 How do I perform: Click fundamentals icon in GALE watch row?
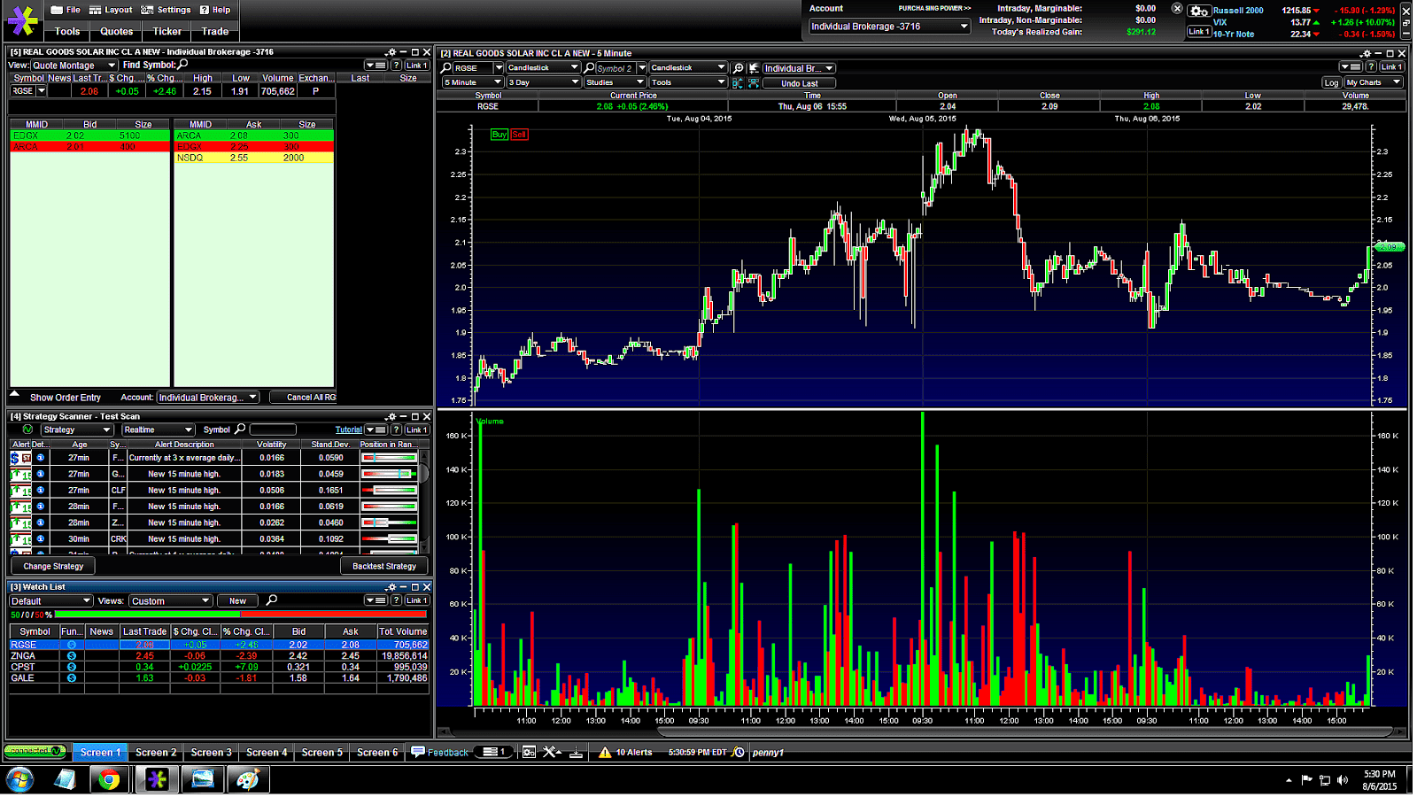(x=72, y=678)
